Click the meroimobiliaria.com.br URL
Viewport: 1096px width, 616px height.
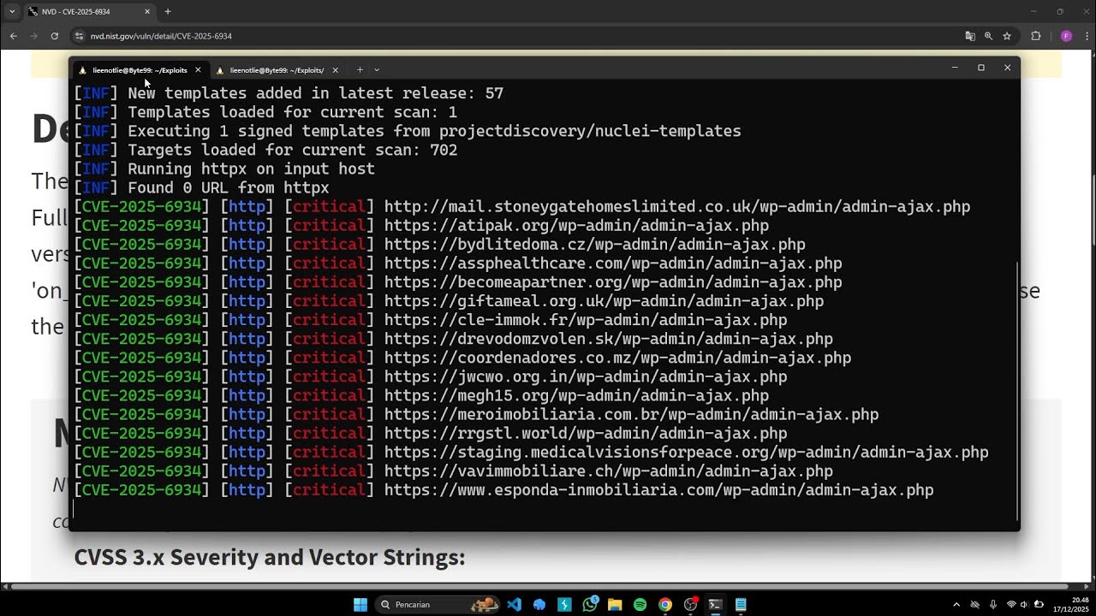pos(631,414)
